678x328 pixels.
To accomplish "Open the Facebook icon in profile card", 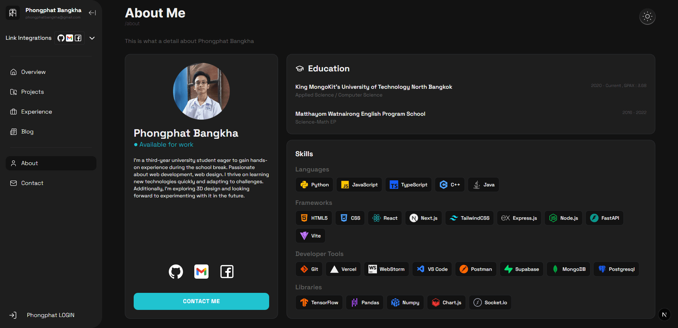I will tap(227, 272).
